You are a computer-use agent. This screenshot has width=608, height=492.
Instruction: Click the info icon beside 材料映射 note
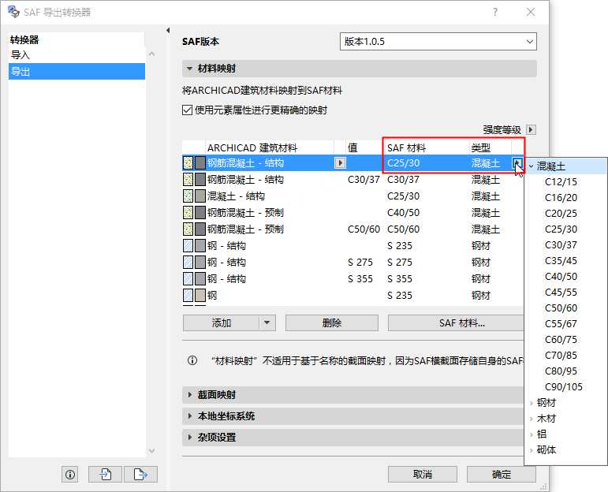coord(192,360)
